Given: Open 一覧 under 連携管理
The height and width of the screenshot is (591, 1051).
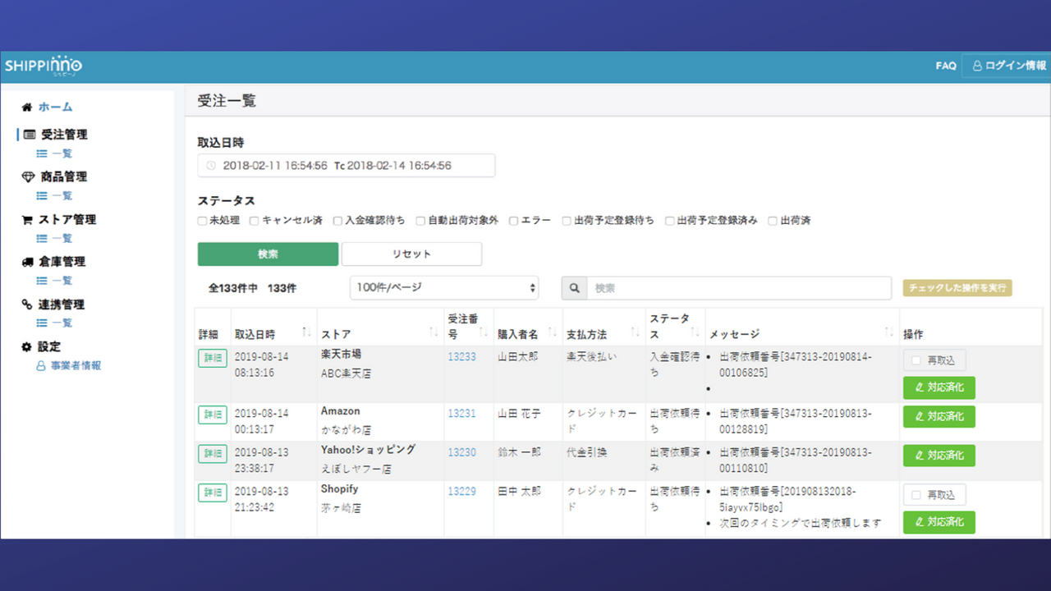Looking at the screenshot, I should [x=62, y=323].
